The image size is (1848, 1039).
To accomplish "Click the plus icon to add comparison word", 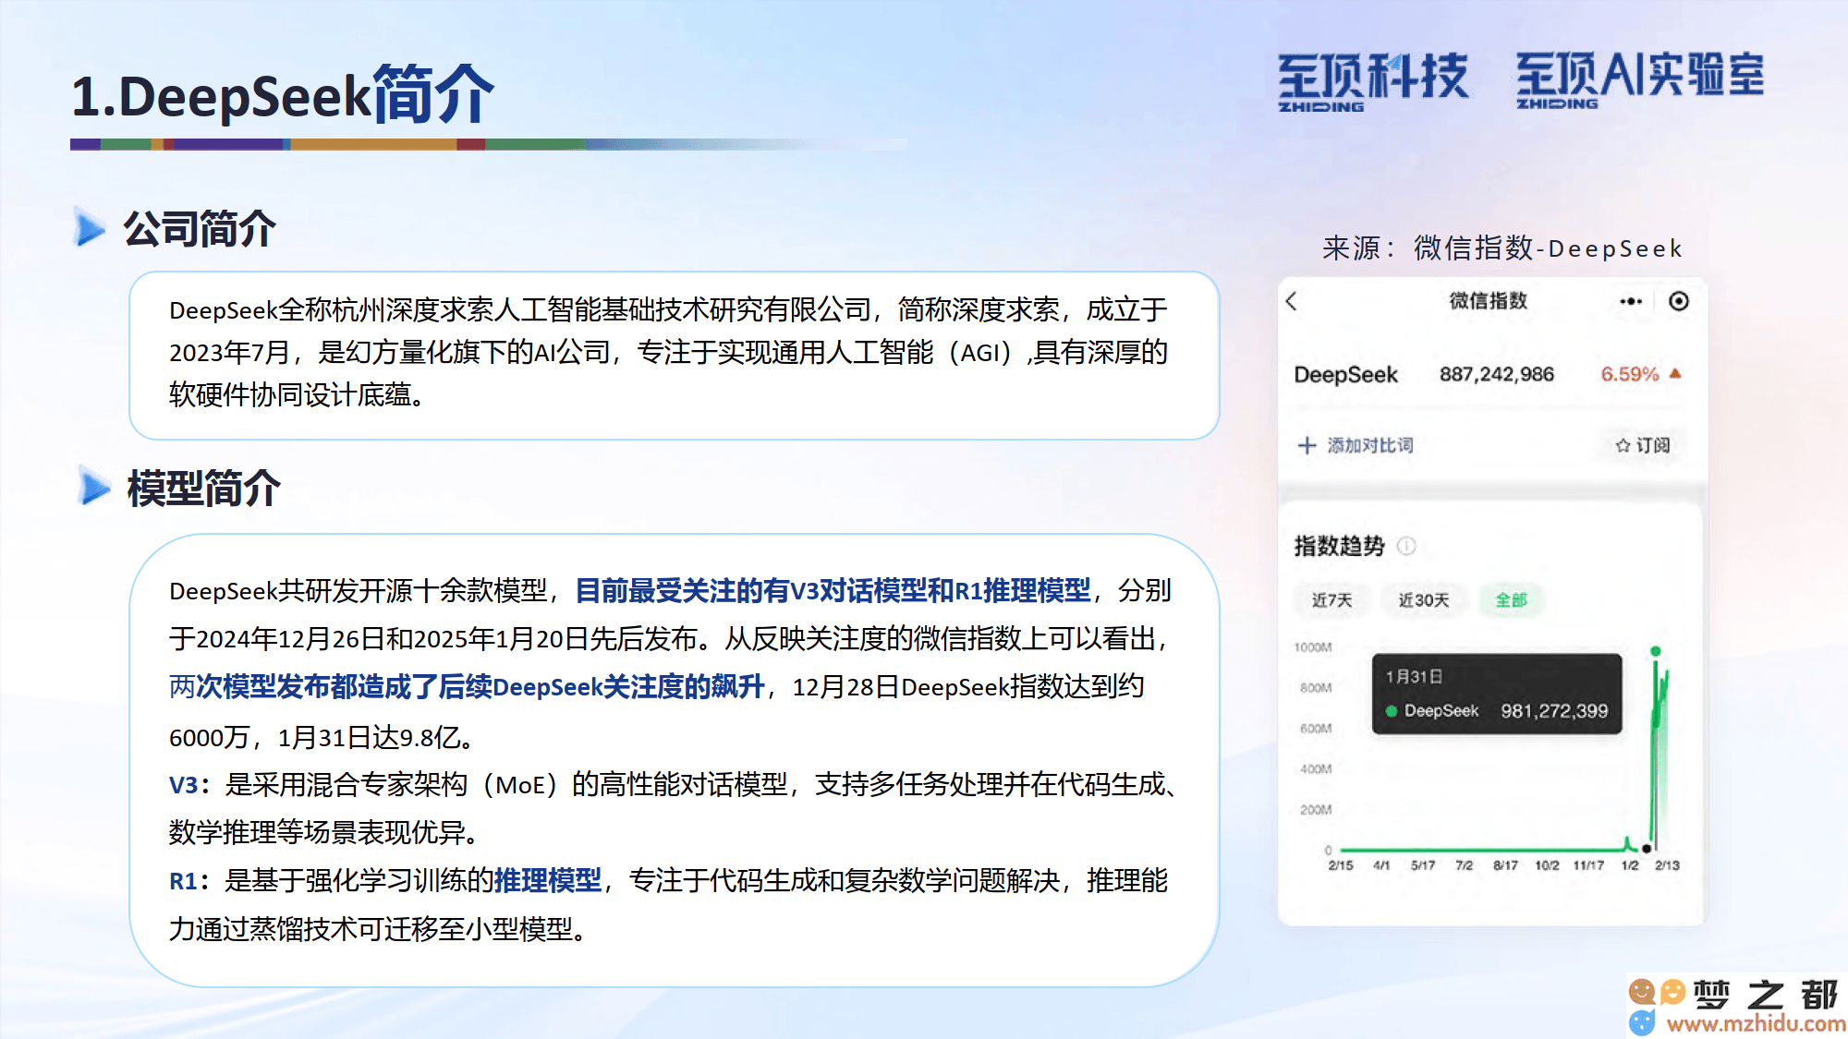I will pos(1307,445).
